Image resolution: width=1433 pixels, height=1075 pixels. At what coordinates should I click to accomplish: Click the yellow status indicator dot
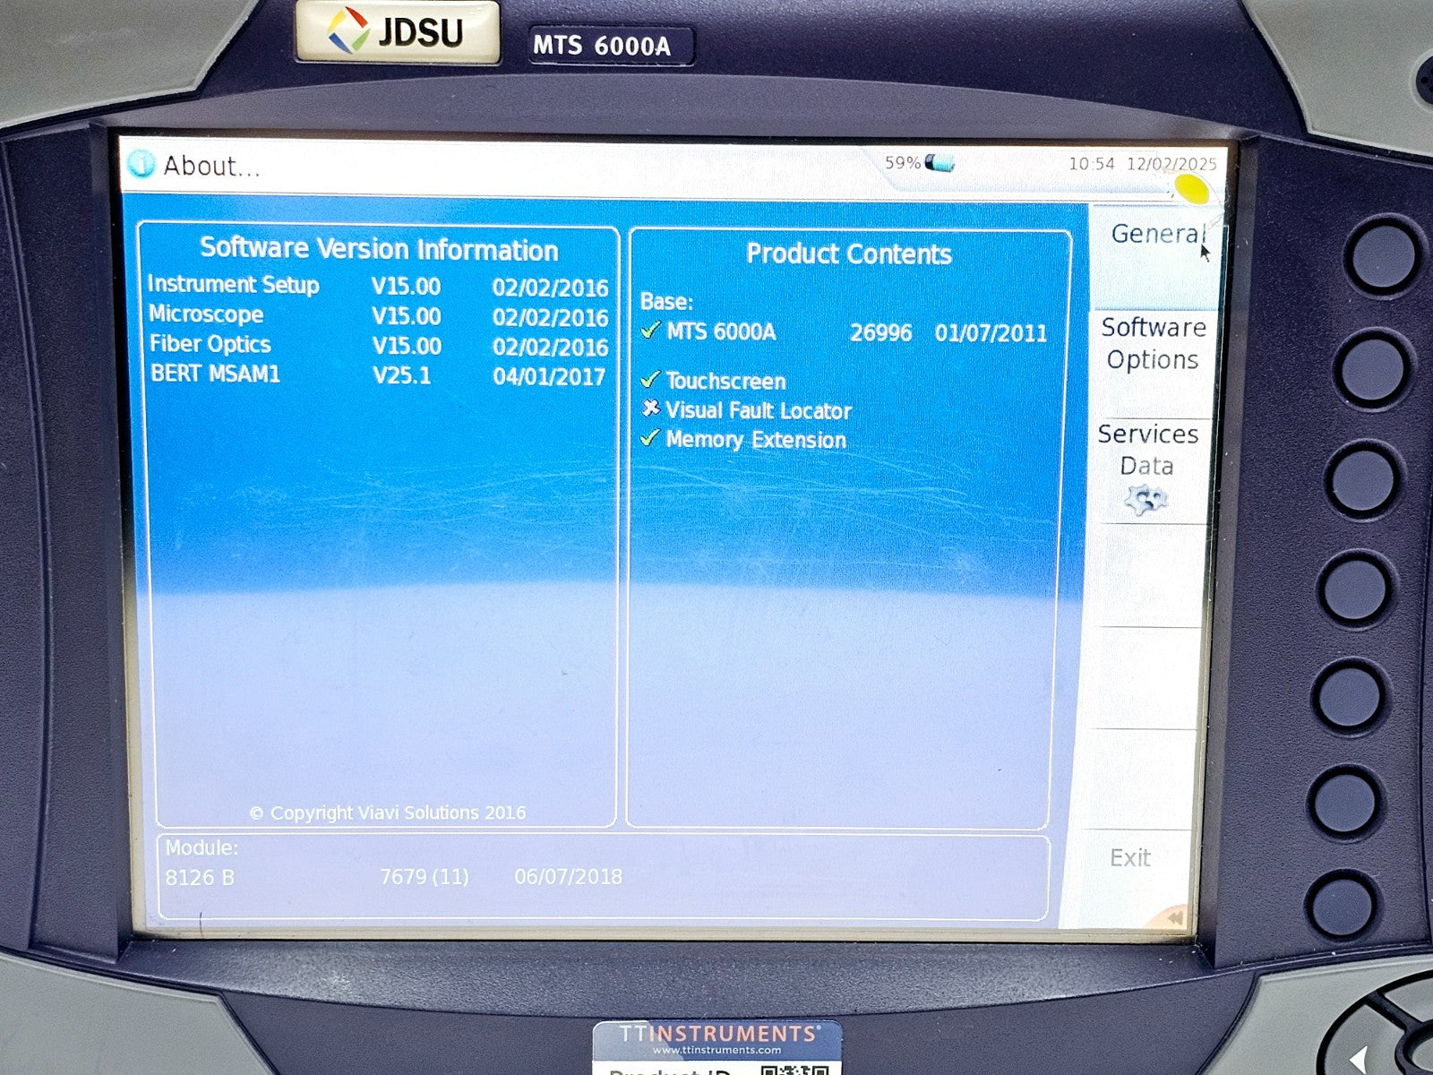click(1191, 189)
